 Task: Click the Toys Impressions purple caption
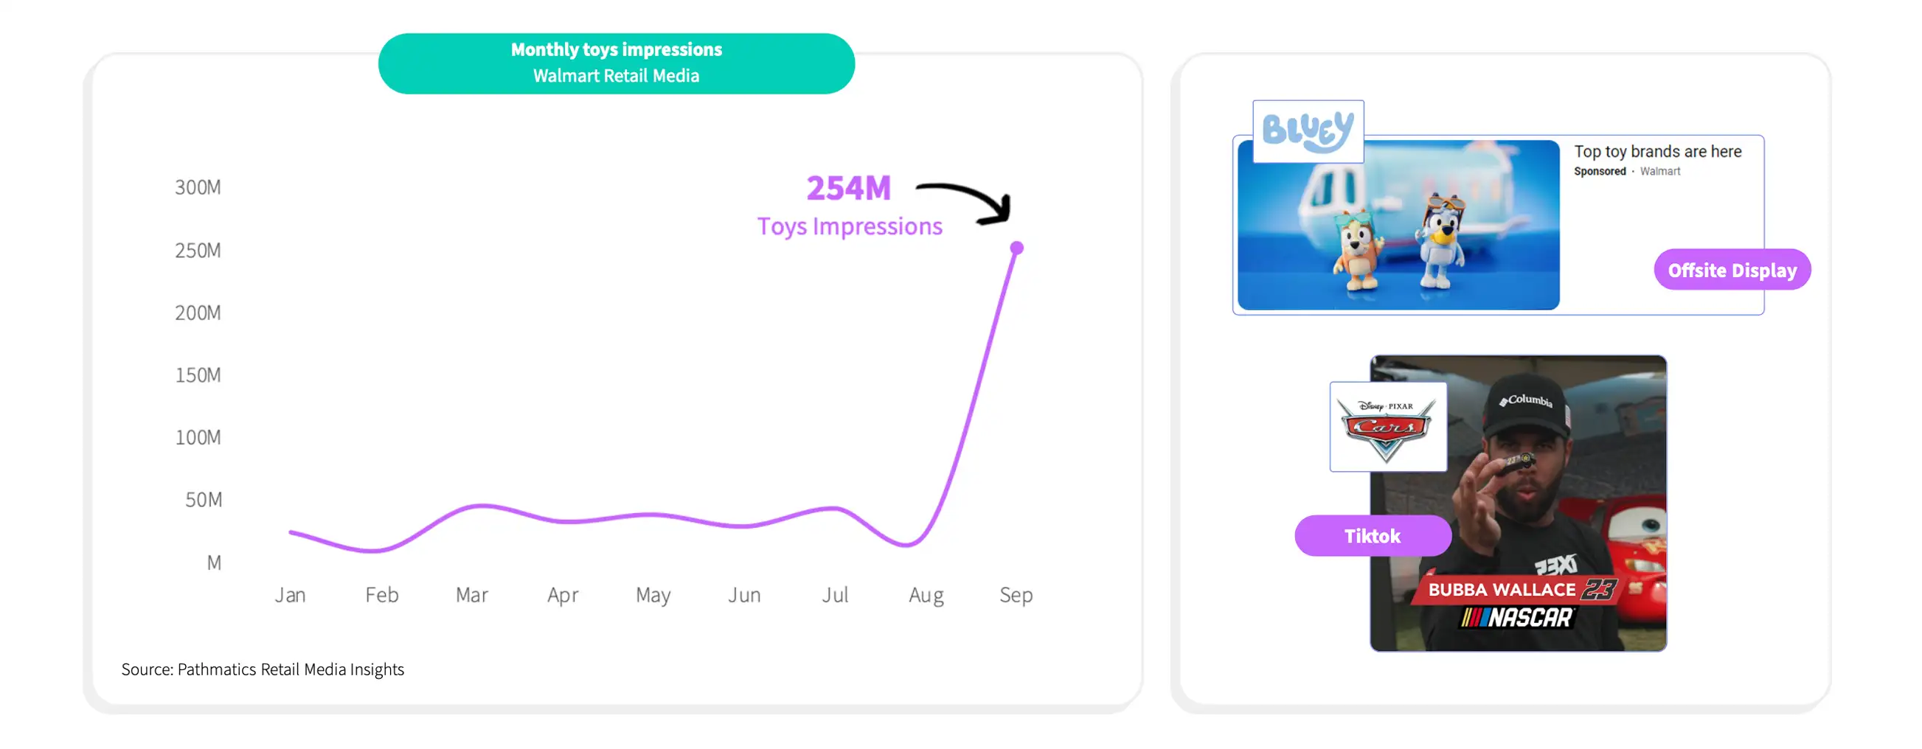[x=850, y=226]
